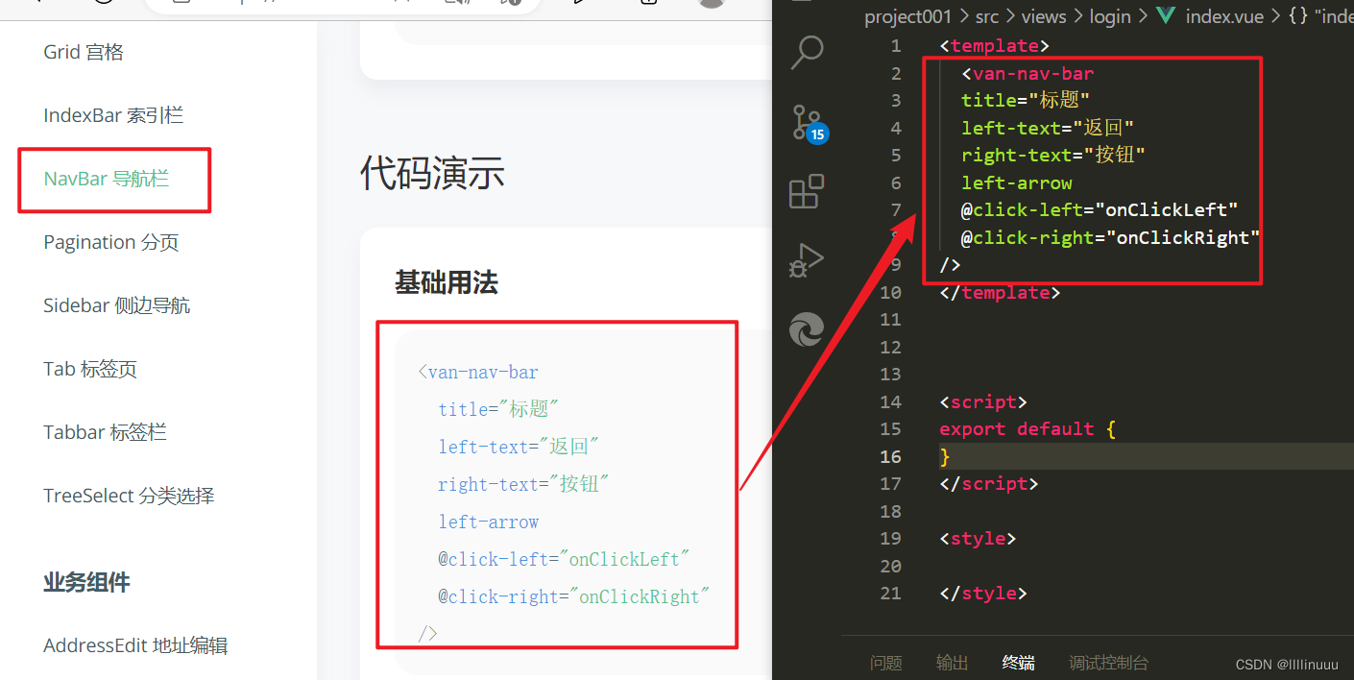1354x680 pixels.
Task: Click <van-nav-bar on editor line 2
Action: pos(1028,73)
